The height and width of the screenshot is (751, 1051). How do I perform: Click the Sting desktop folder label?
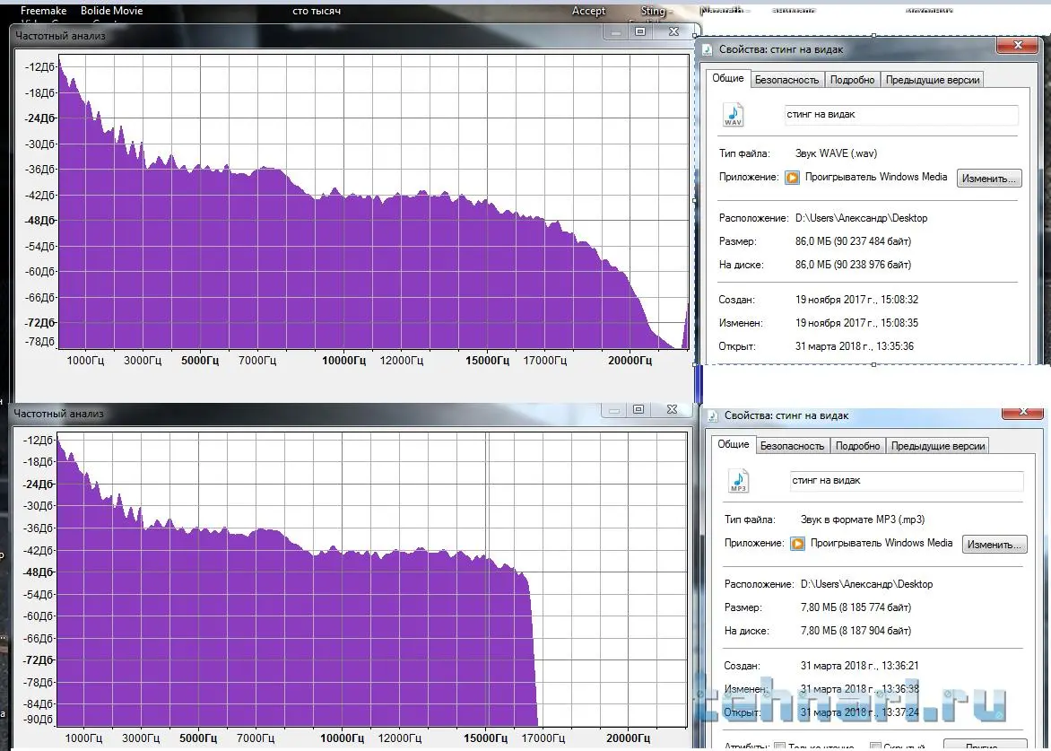653,11
